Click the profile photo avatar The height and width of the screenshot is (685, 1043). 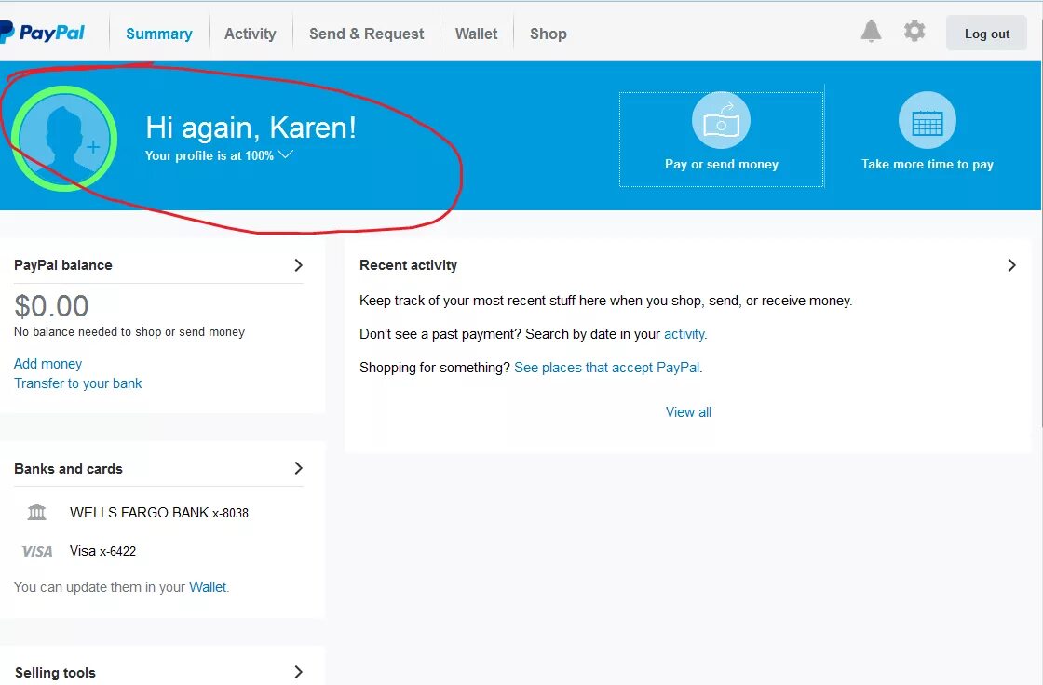64,139
